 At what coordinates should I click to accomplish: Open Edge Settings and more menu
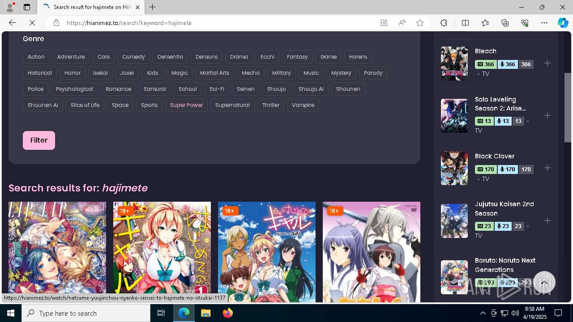click(544, 23)
